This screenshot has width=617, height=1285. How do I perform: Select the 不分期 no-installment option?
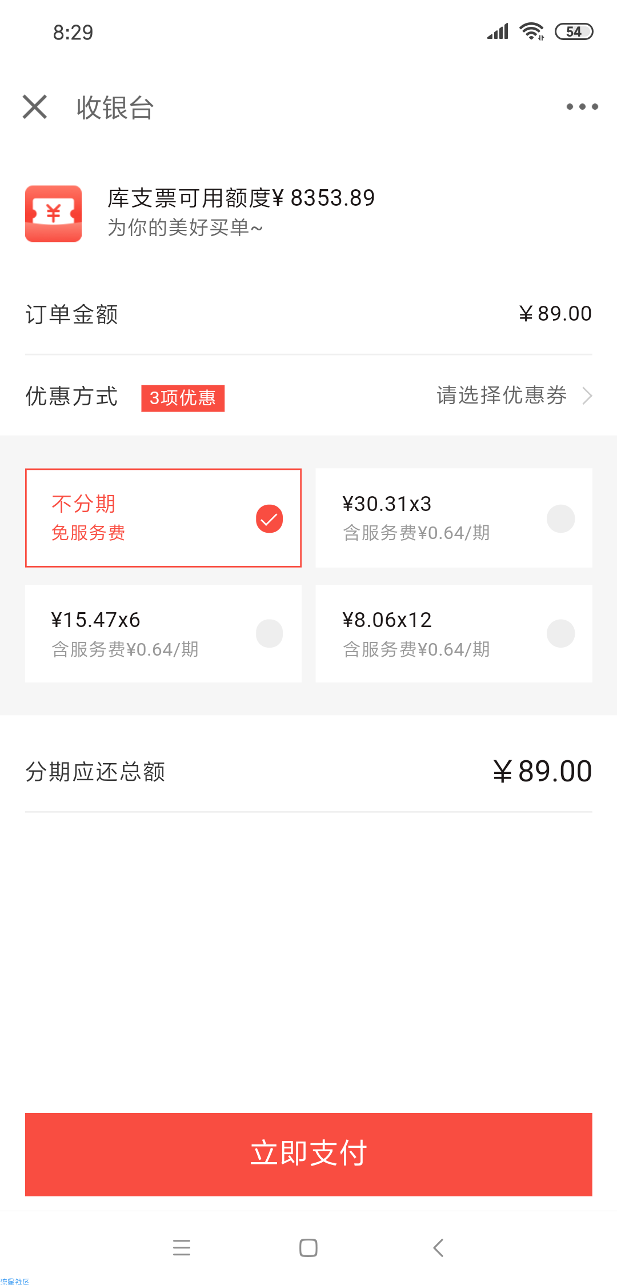tap(163, 518)
